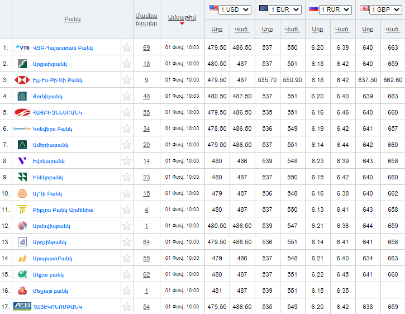Image resolution: width=405 pixels, height=314 pixels.
Task: Click the HSBC red hexagon logo
Action: [x=22, y=80]
